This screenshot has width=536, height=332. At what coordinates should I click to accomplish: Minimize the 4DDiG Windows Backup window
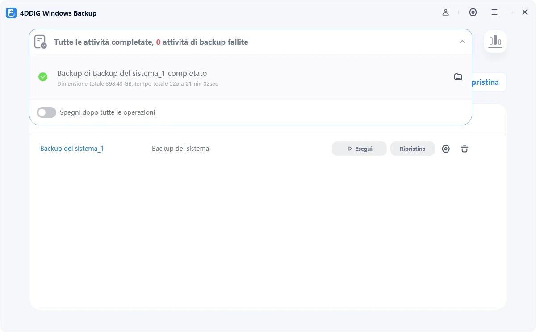tap(509, 12)
